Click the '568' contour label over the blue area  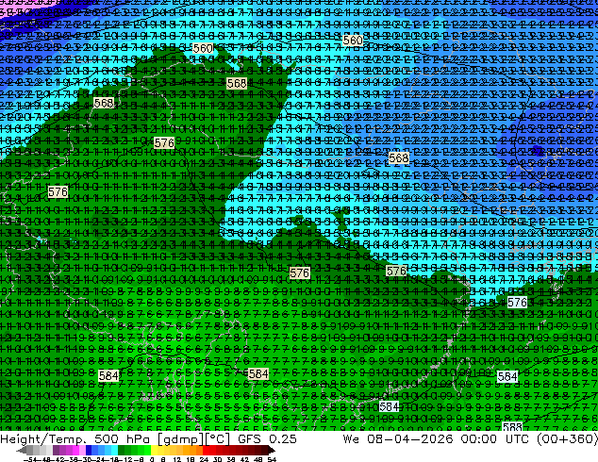(x=399, y=157)
